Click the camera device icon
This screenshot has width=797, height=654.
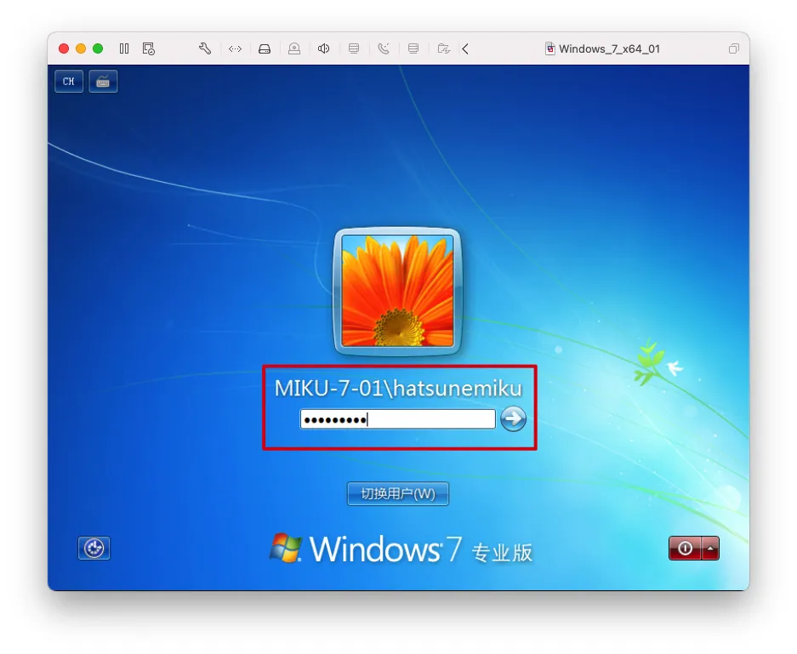[x=293, y=48]
